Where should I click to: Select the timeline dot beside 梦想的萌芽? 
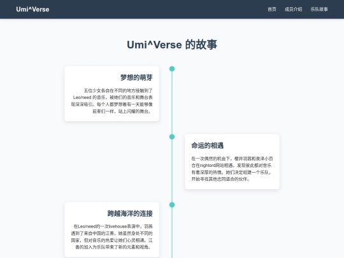(x=172, y=69)
